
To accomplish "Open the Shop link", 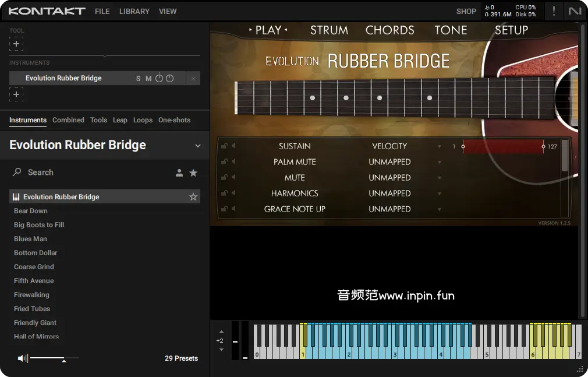I will click(x=466, y=11).
